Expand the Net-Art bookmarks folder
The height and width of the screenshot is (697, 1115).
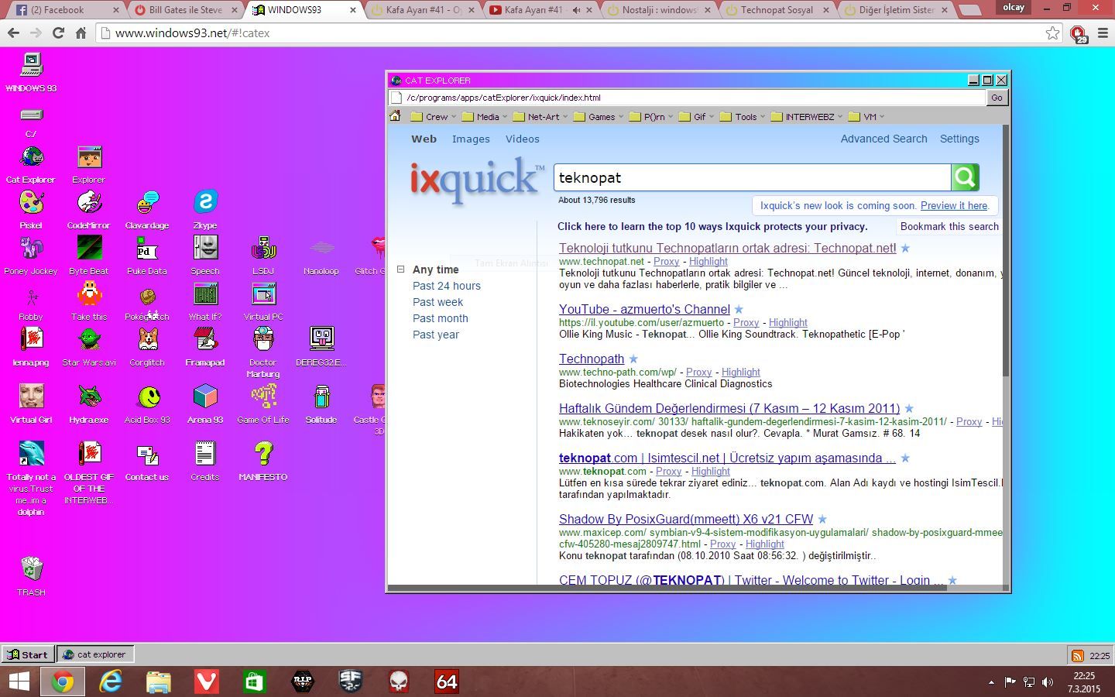542,117
